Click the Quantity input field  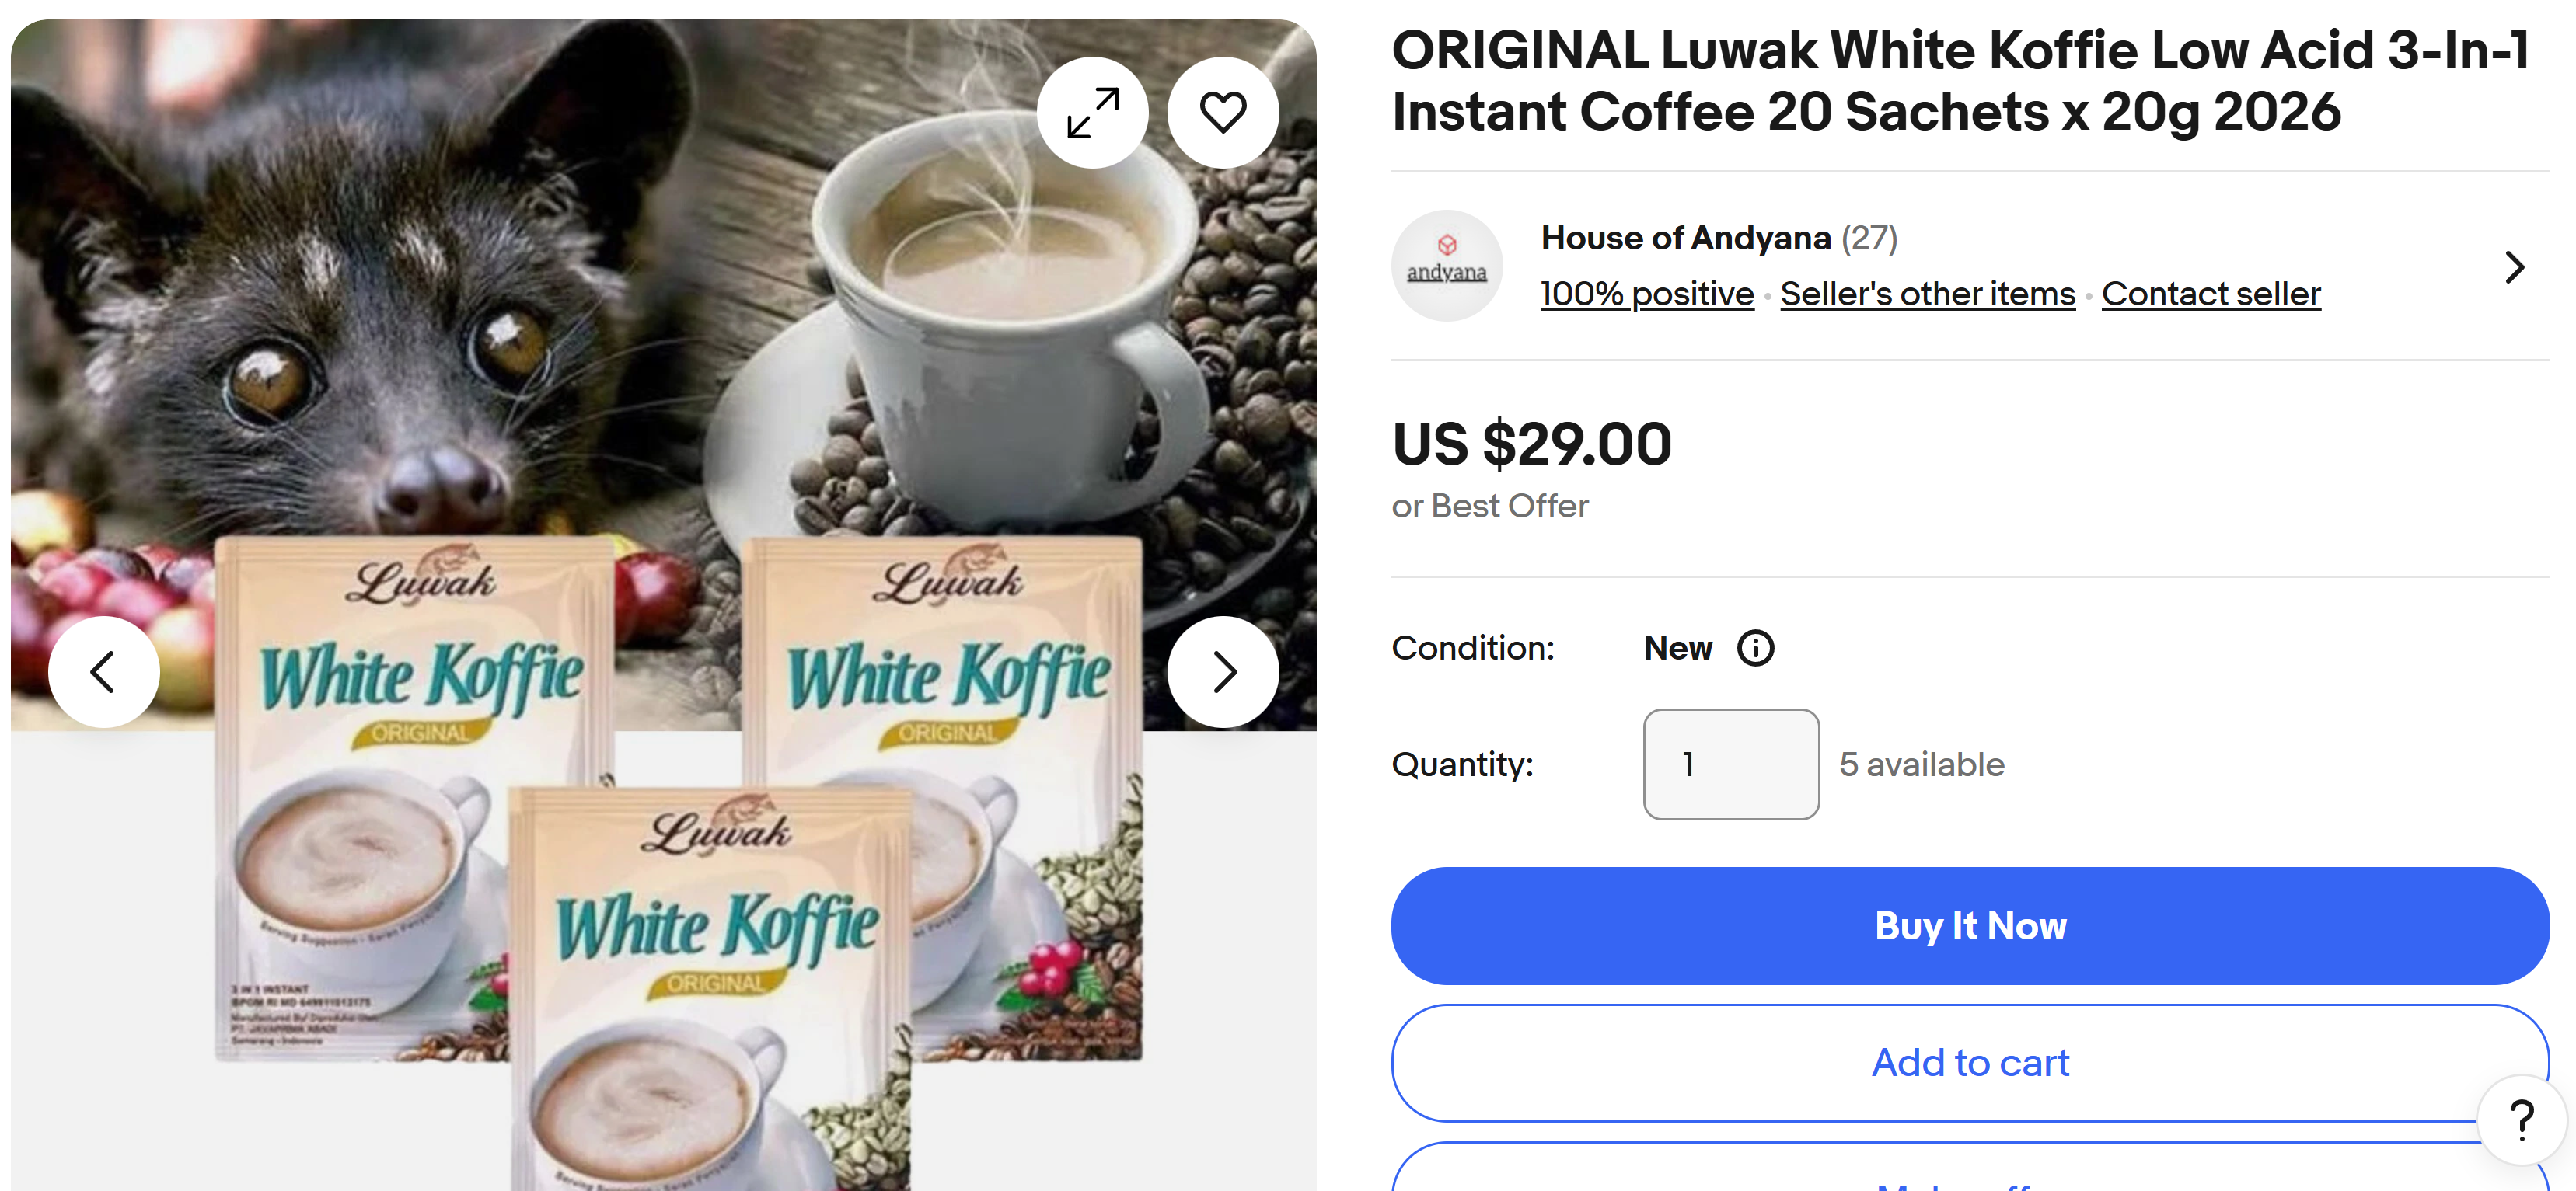1730,764
